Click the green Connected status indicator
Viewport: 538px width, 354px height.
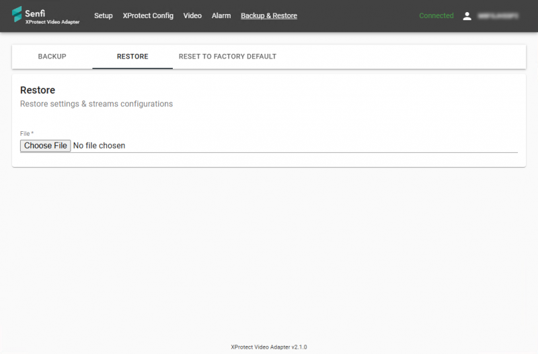(x=436, y=15)
